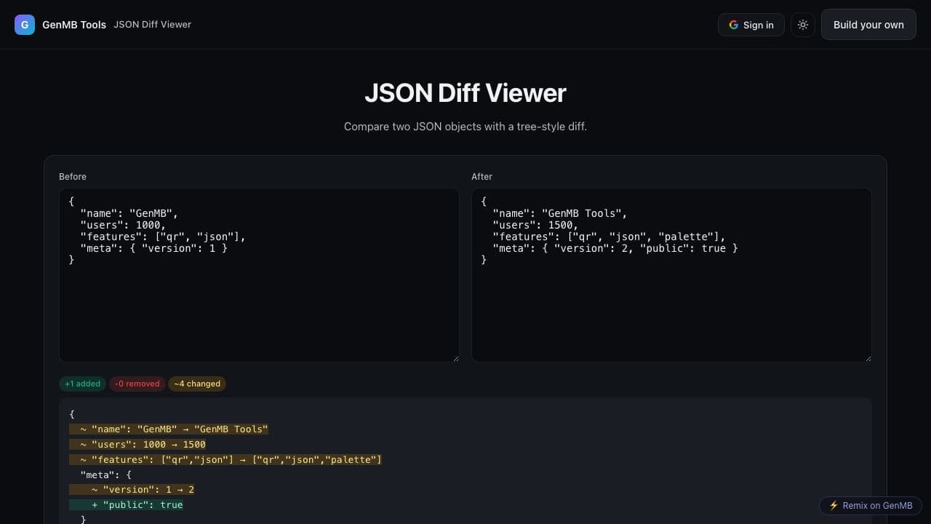Viewport: 931px width, 524px height.
Task: Click "users": 1500 line in After
Action: coord(535,225)
